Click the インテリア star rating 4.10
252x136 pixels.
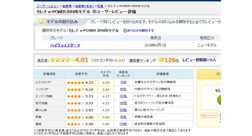coord(80,90)
